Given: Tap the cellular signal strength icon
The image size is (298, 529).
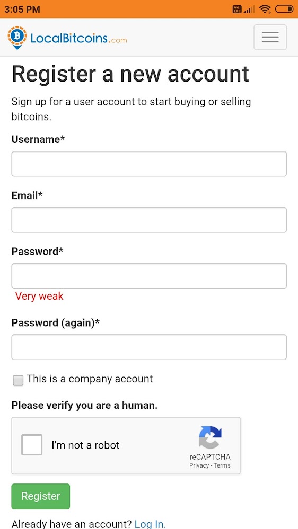Looking at the screenshot, I should pyautogui.click(x=249, y=10).
